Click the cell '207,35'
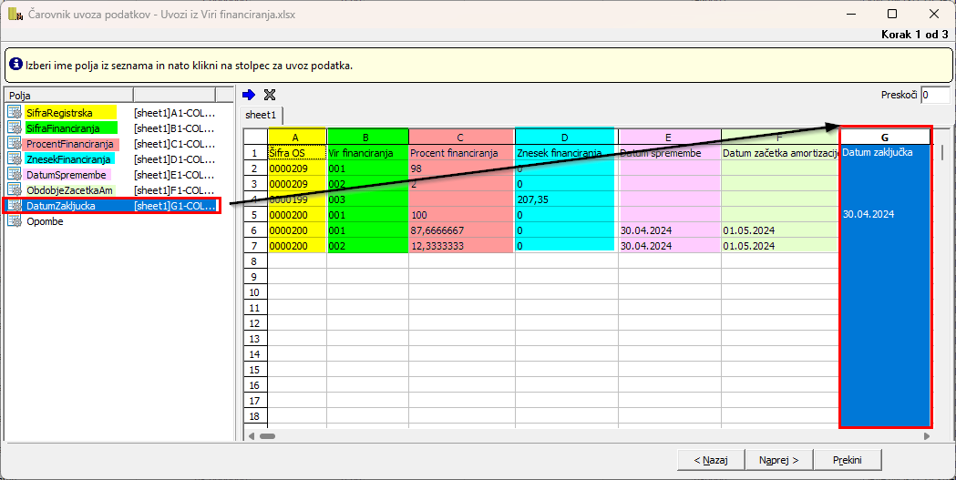The width and height of the screenshot is (956, 480). point(567,199)
